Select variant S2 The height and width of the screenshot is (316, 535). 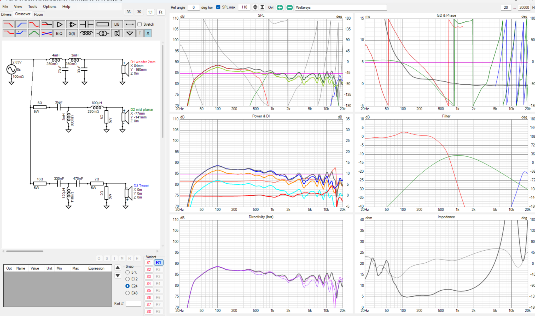tap(149, 269)
